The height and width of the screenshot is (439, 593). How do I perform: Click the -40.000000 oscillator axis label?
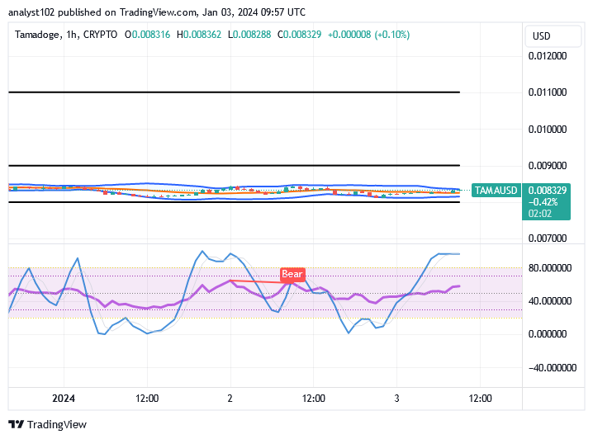point(553,367)
